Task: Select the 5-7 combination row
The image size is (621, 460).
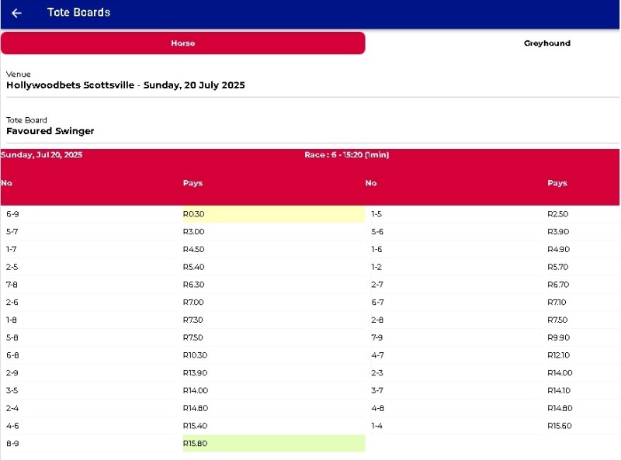Action: pyautogui.click(x=12, y=231)
